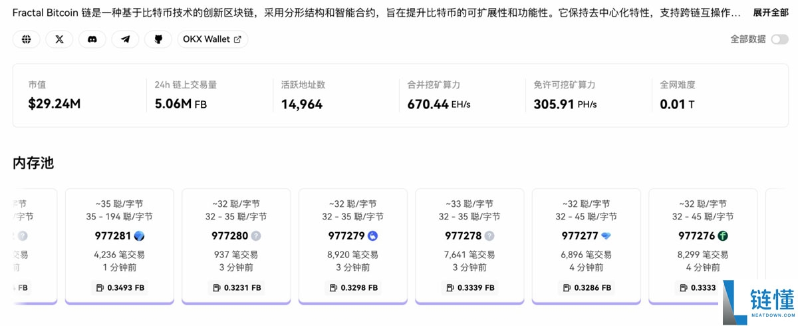Click active addresses count 14,964
The height and width of the screenshot is (326, 798).
tap(302, 104)
